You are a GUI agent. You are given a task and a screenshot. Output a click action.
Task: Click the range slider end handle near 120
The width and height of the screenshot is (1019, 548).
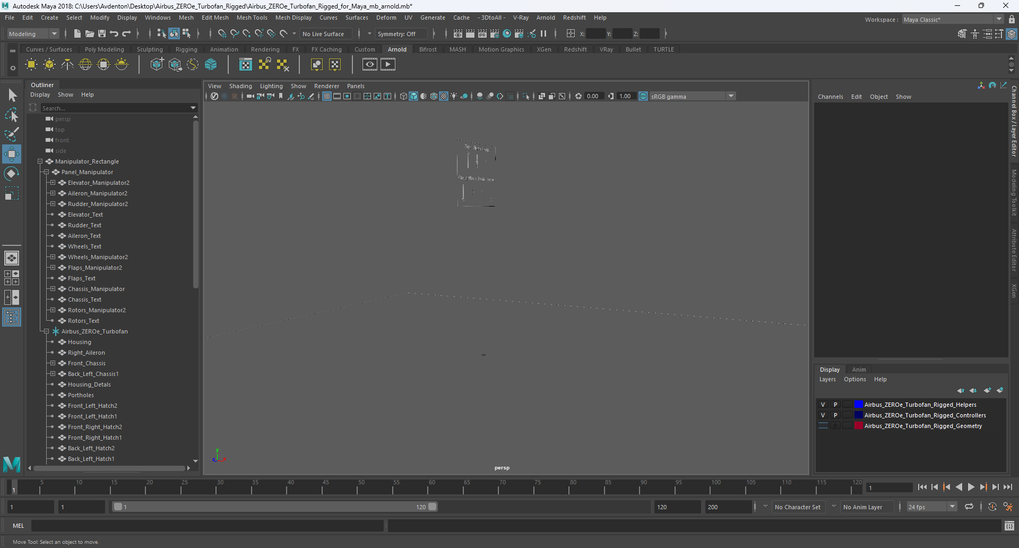tap(433, 507)
